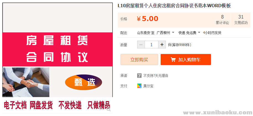Click the shopping cart icon

click(173, 60)
